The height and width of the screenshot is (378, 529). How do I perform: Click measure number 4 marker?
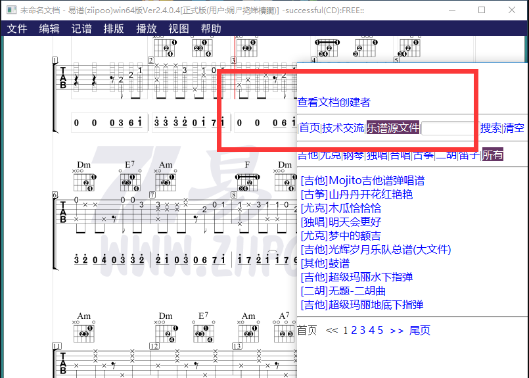[x=314, y=60]
